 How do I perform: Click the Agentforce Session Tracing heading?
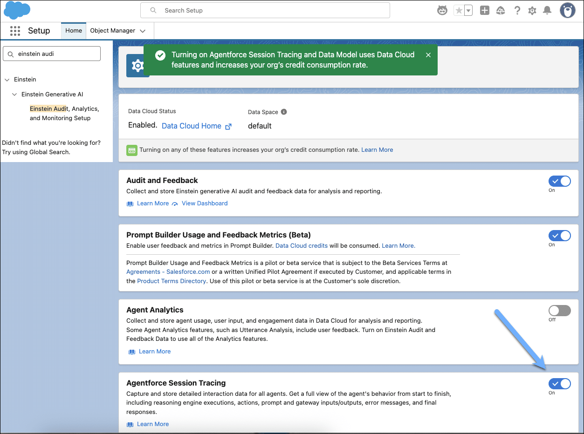click(176, 383)
